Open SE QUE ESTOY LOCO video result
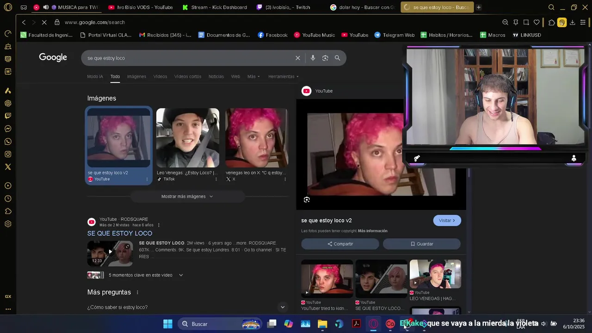592x333 pixels. tap(120, 233)
